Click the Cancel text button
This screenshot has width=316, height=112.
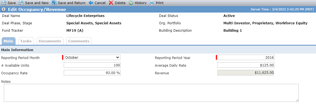click(100, 3)
